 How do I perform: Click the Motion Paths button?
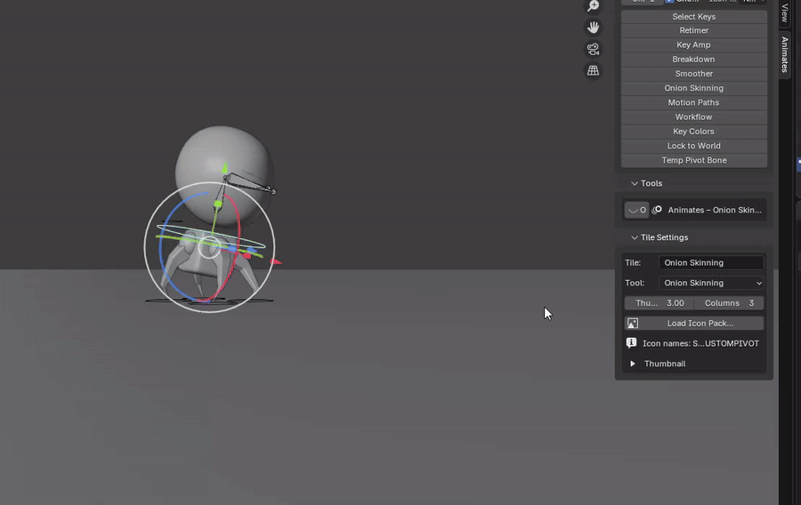(x=693, y=102)
